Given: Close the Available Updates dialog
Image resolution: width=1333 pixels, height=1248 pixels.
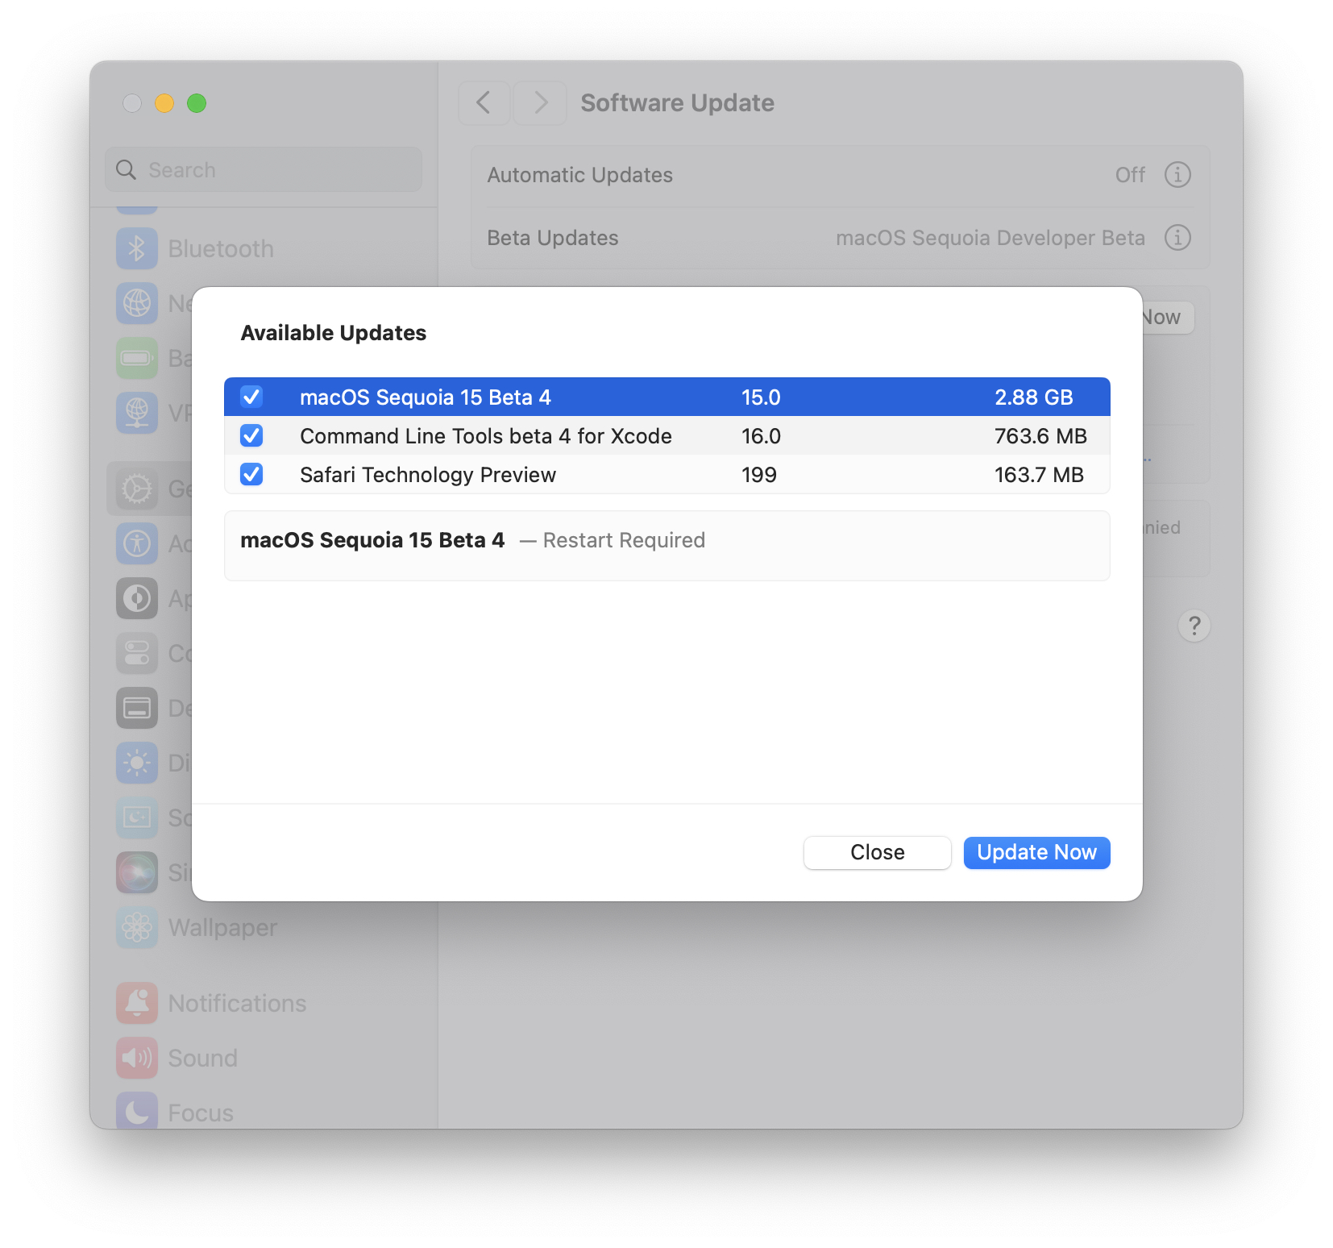Looking at the screenshot, I should click(x=876, y=852).
